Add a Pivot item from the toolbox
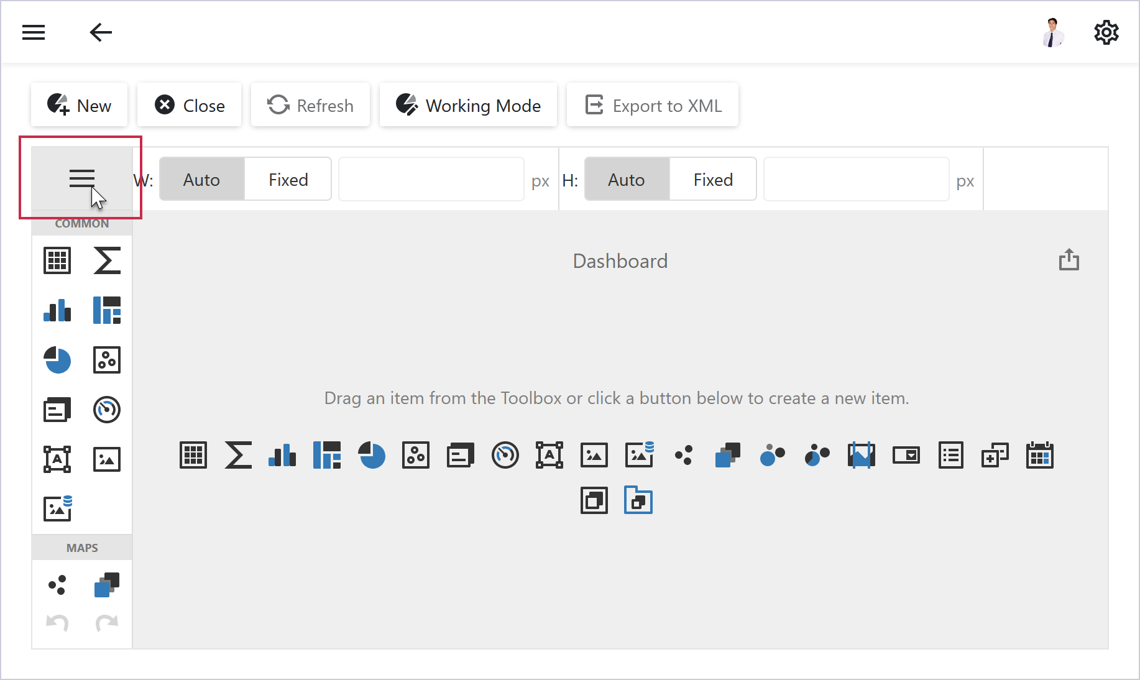This screenshot has height=680, width=1140. coord(107,260)
